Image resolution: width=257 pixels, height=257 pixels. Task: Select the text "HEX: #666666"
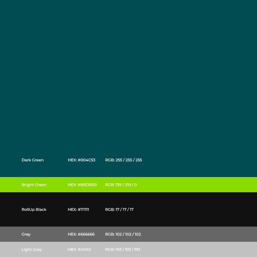coord(81,234)
